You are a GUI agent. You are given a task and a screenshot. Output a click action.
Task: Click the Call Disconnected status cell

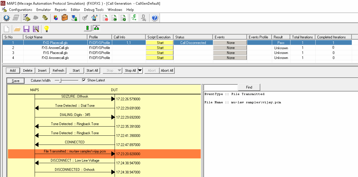(193, 43)
